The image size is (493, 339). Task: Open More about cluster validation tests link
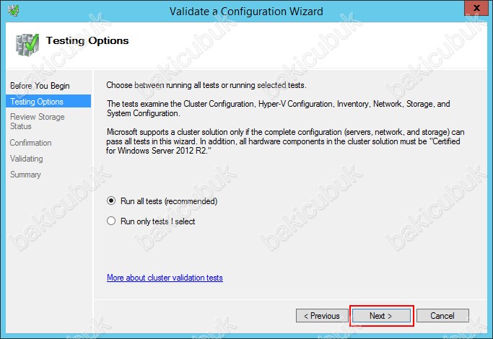pyautogui.click(x=165, y=278)
